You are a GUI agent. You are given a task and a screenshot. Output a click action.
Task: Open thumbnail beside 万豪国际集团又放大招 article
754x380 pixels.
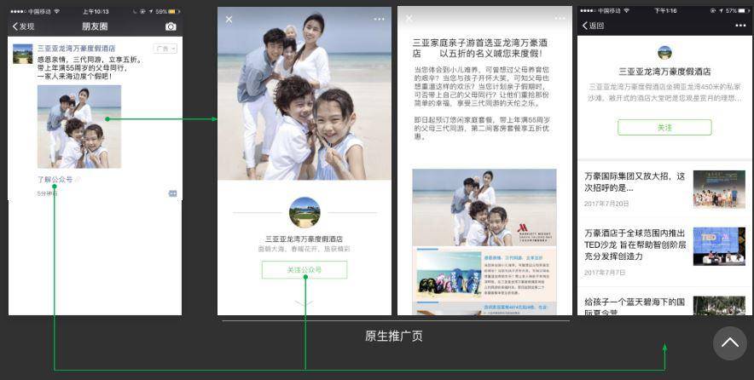pyautogui.click(x=719, y=189)
